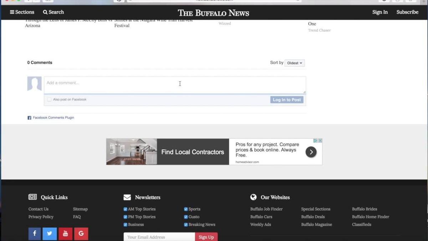Click the red Sign Up button
The height and width of the screenshot is (241, 428).
206,237
